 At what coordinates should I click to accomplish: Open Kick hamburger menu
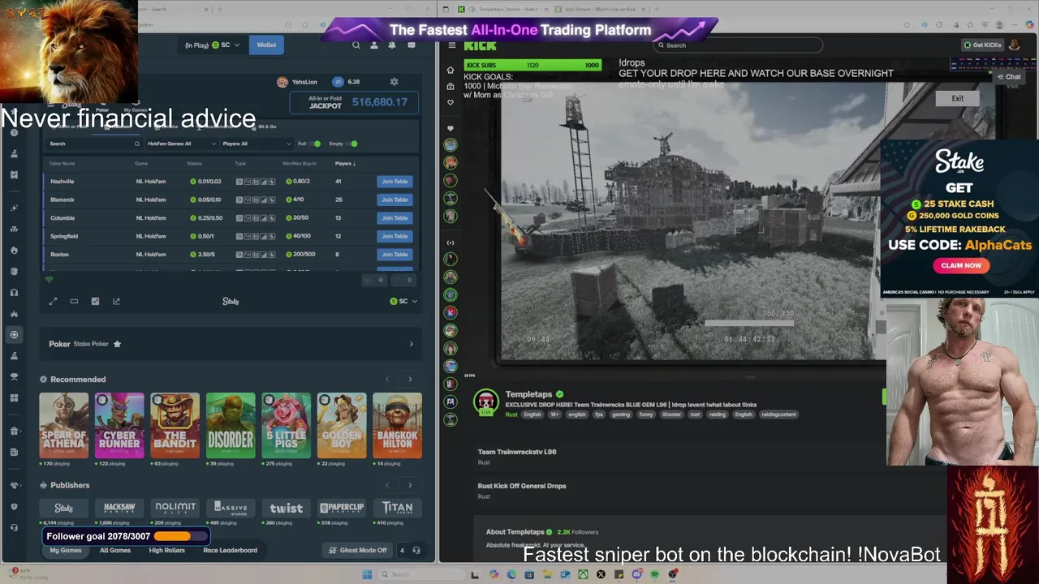click(x=451, y=45)
